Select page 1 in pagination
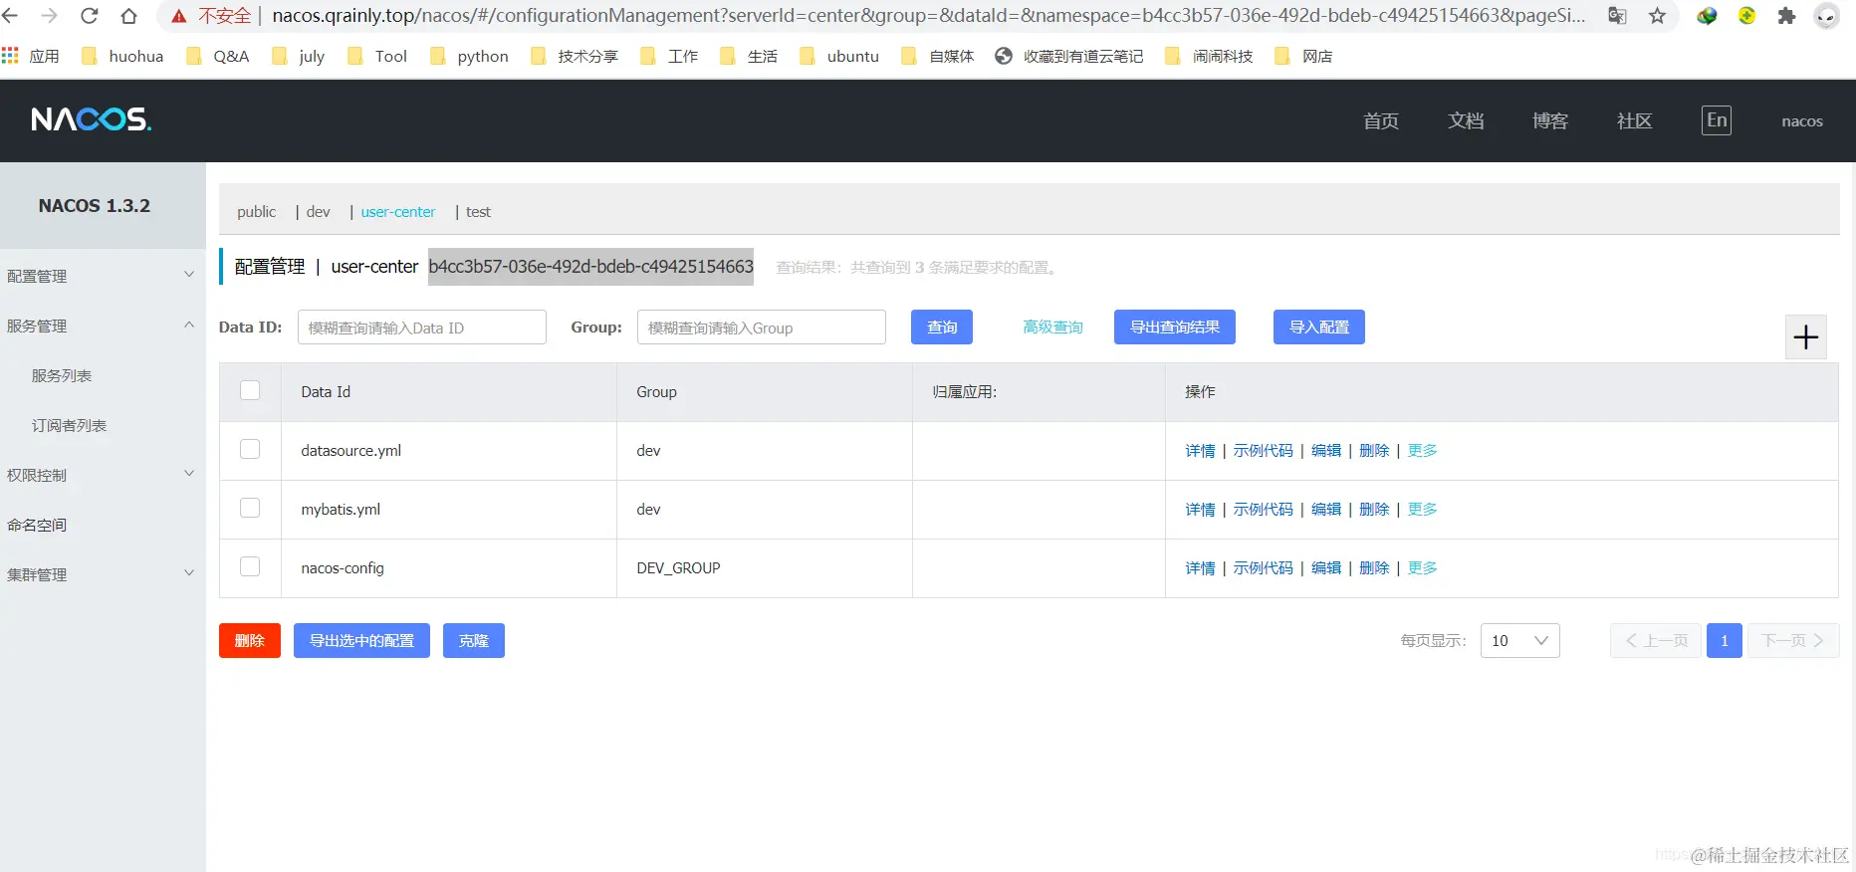The width and height of the screenshot is (1856, 872). coord(1725,640)
